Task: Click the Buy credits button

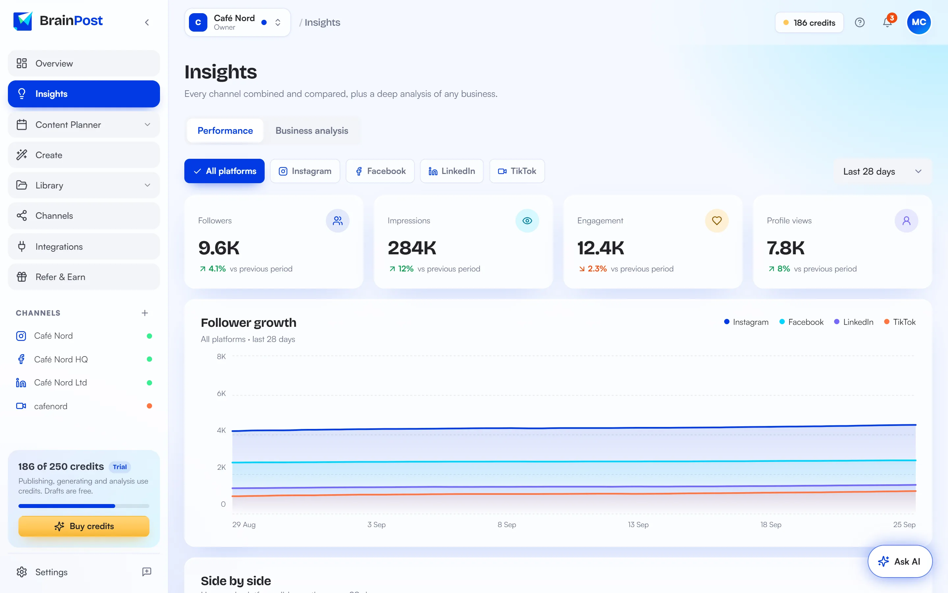Action: point(84,526)
